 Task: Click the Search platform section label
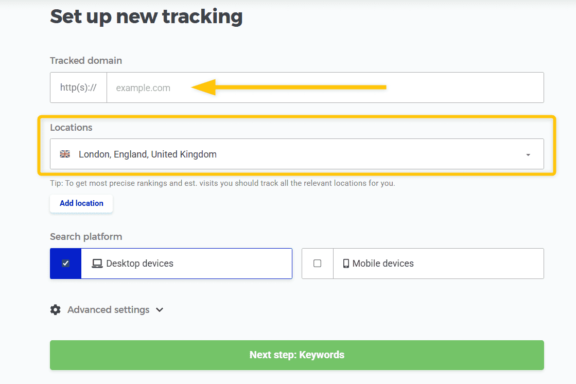coord(86,237)
